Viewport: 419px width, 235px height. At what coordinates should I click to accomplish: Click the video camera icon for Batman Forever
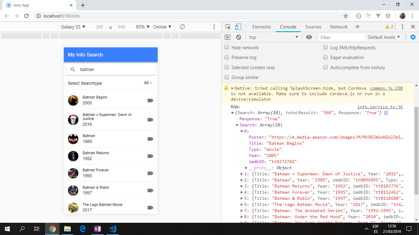tap(150, 173)
